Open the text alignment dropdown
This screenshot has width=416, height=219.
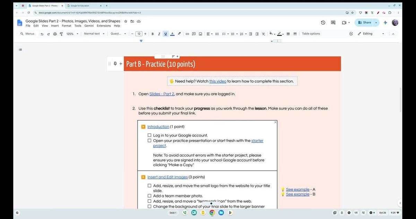[x=209, y=34]
